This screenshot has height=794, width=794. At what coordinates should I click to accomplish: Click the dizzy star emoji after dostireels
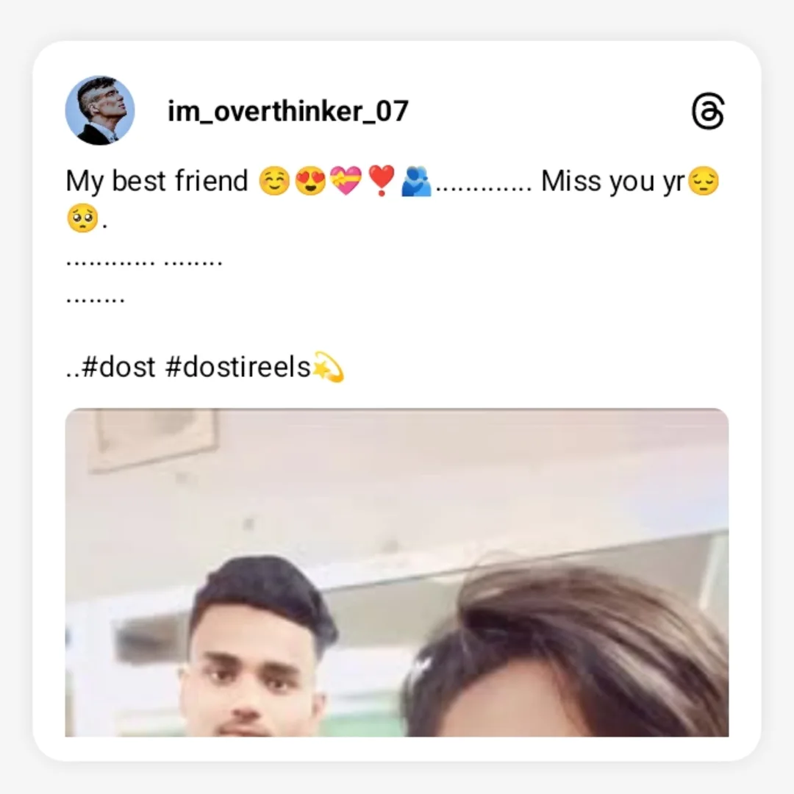tap(328, 366)
